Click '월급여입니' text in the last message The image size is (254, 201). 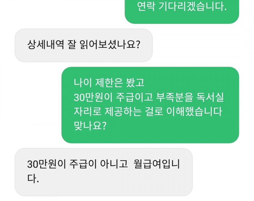coord(157,164)
